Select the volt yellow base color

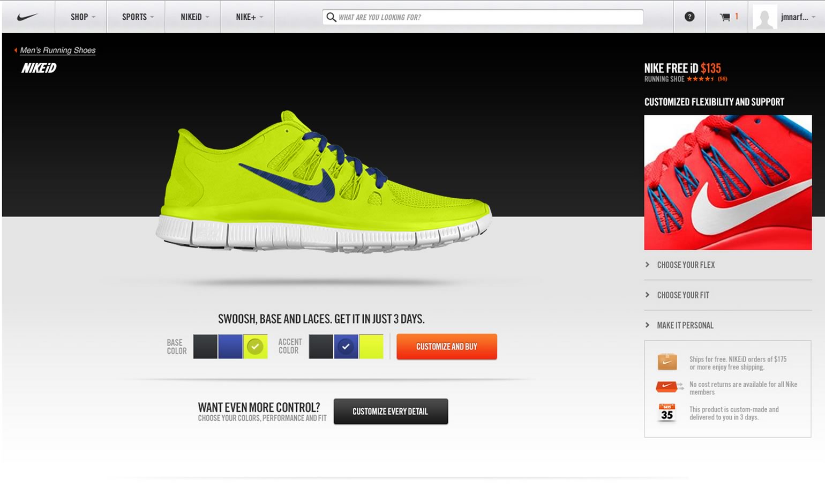256,347
